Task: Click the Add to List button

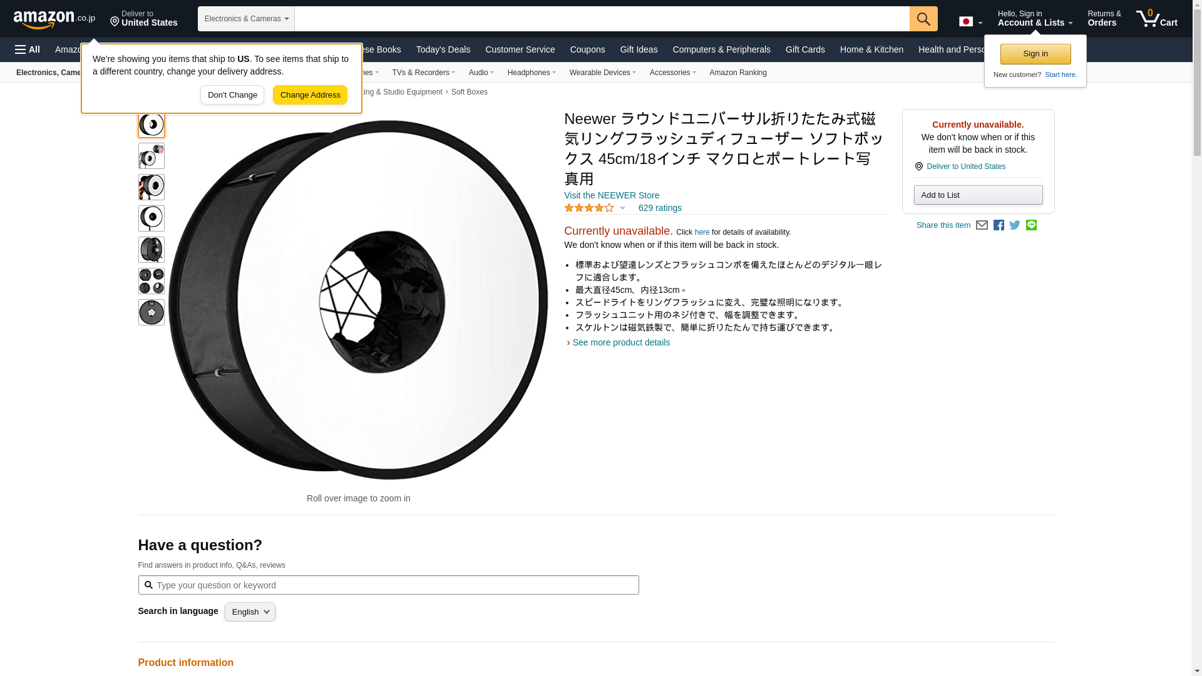Action: coord(978,195)
